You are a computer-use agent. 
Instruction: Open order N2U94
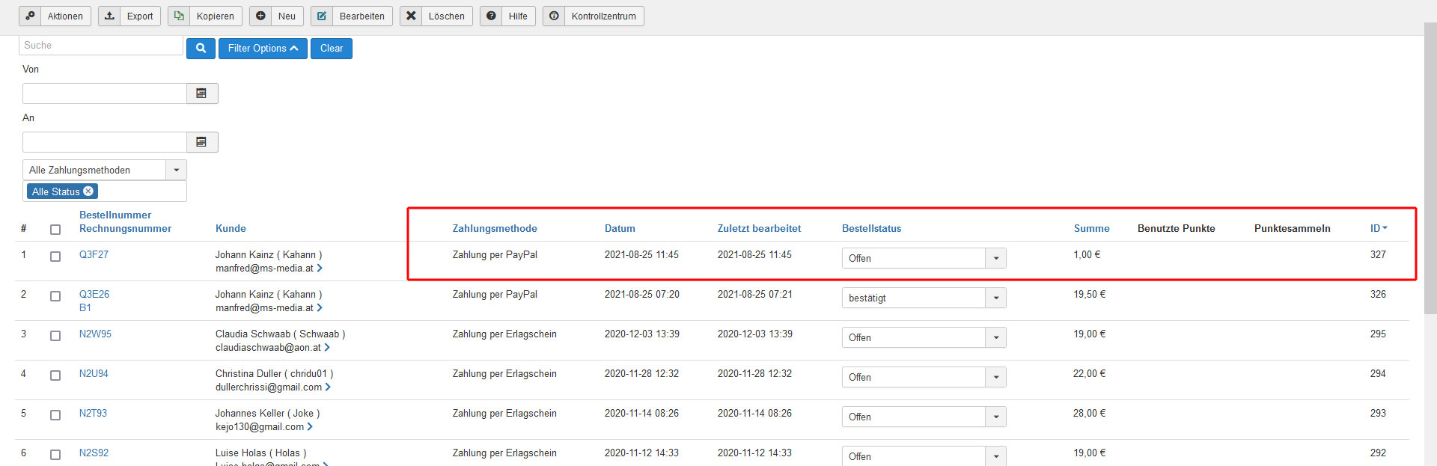(x=94, y=373)
